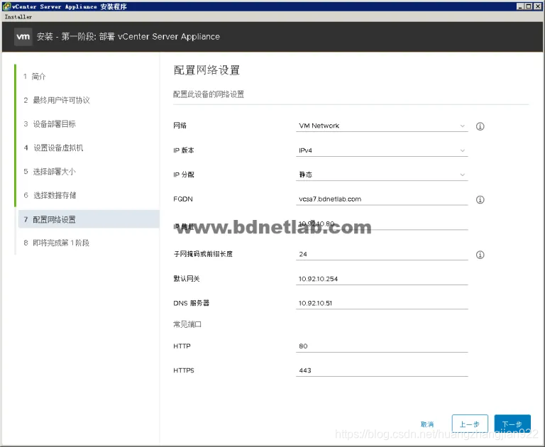The height and width of the screenshot is (447, 545).
Task: Click the HTTP port field with 80
Action: click(382, 346)
